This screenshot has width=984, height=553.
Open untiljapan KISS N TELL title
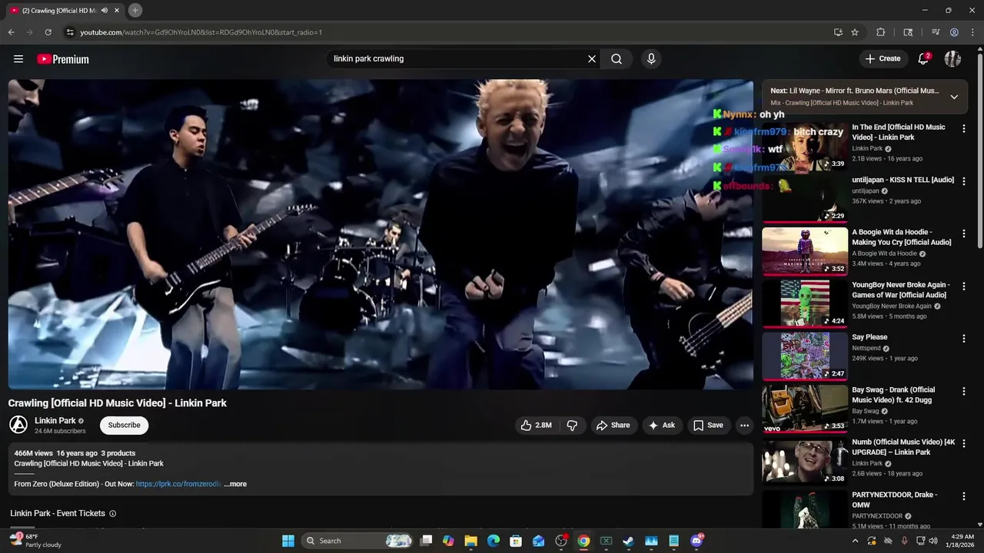tap(903, 180)
